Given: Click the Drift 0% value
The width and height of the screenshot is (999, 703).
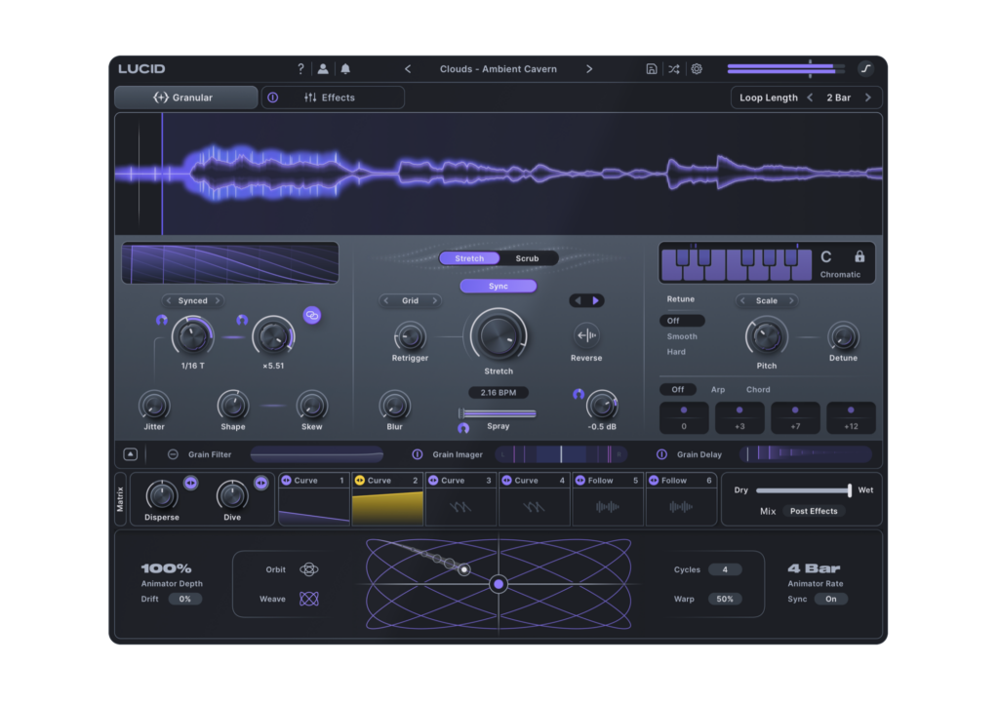Looking at the screenshot, I should coord(184,599).
